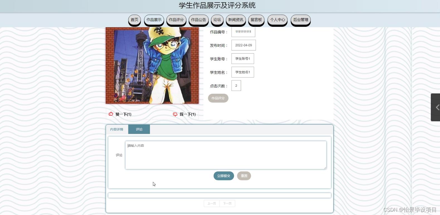Expand the side panel arrow on the right edge
440x215 pixels.
[x=436, y=107]
